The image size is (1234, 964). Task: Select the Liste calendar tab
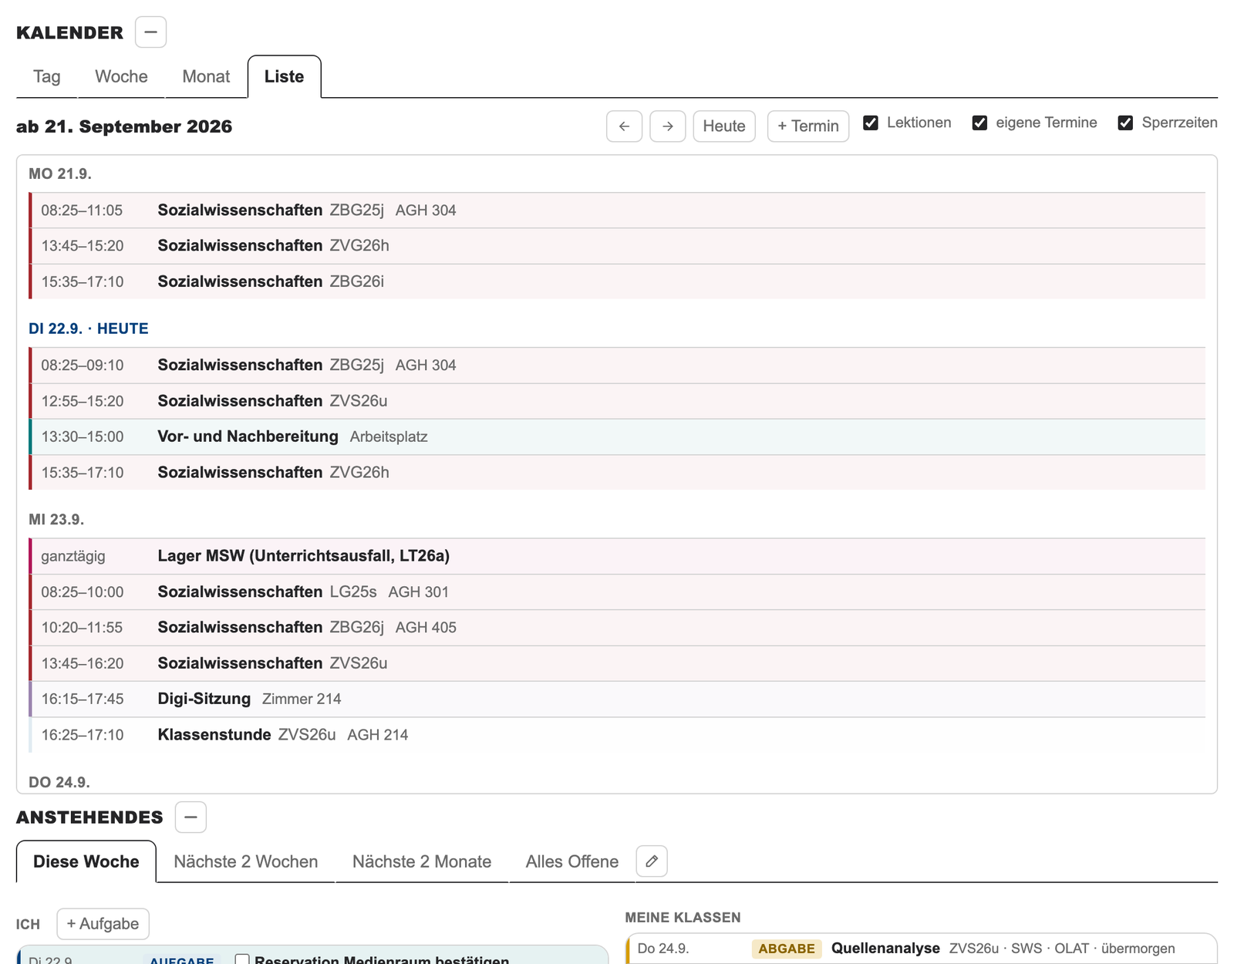[284, 76]
